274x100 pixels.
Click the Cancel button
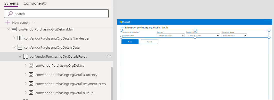(x=149, y=42)
